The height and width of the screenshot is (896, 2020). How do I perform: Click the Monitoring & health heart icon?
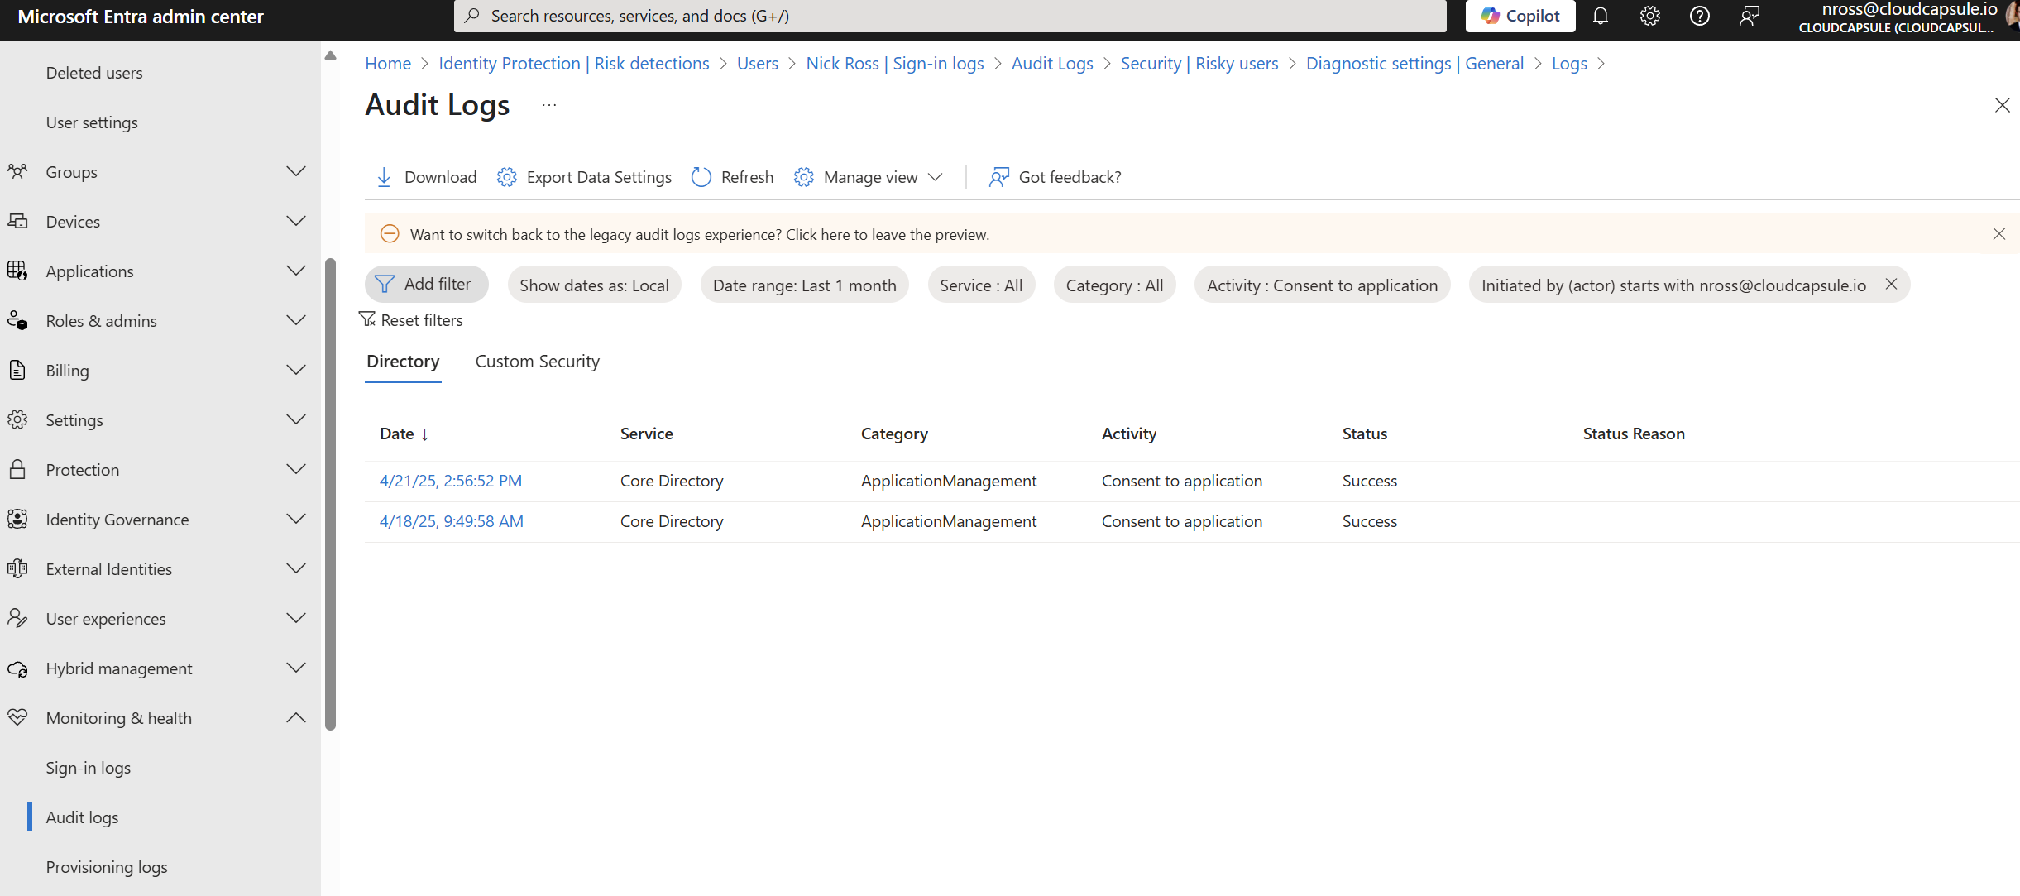(x=17, y=718)
